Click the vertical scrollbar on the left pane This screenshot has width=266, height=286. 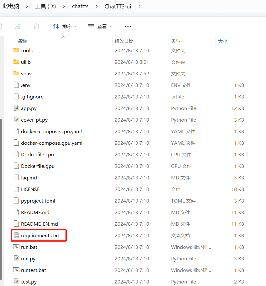pos(1,199)
